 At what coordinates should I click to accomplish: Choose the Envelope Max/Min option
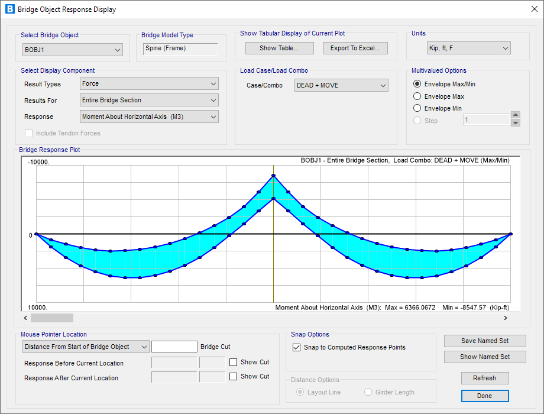point(417,84)
